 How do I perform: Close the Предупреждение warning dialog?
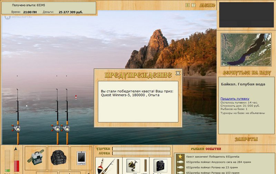(x=178, y=73)
